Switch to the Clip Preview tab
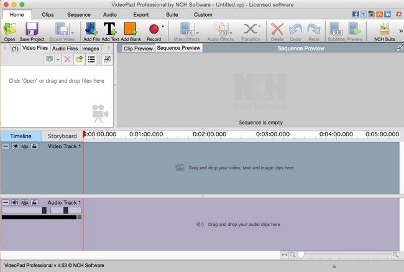The height and width of the screenshot is (272, 404). (x=138, y=49)
